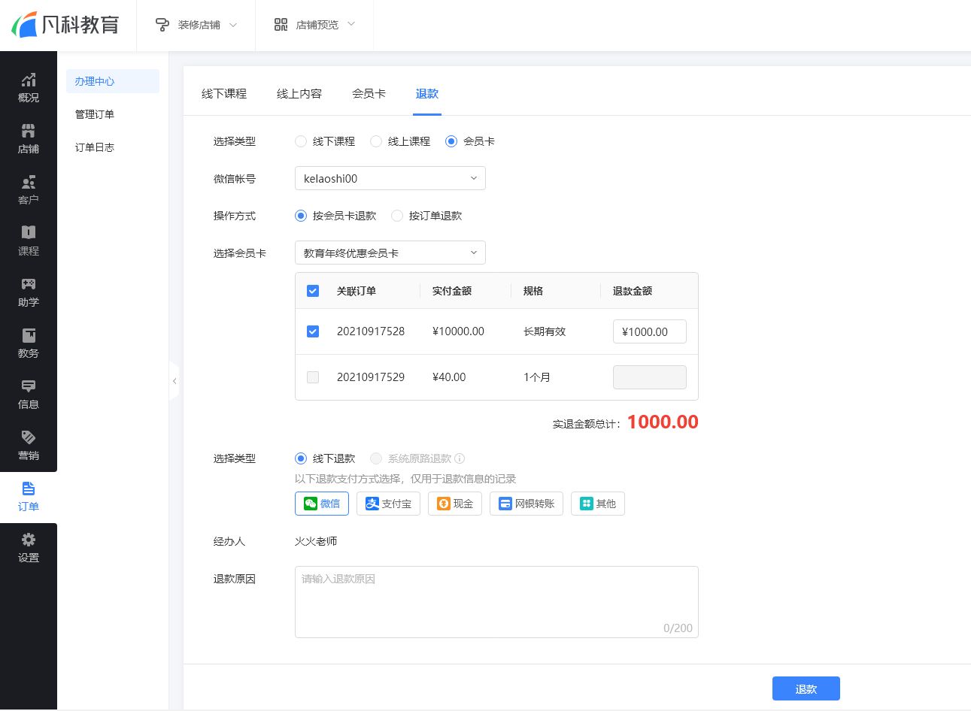Viewport: 971px width, 711px height.
Task: Choose 支付宝 as refund payment method
Action: pos(388,504)
